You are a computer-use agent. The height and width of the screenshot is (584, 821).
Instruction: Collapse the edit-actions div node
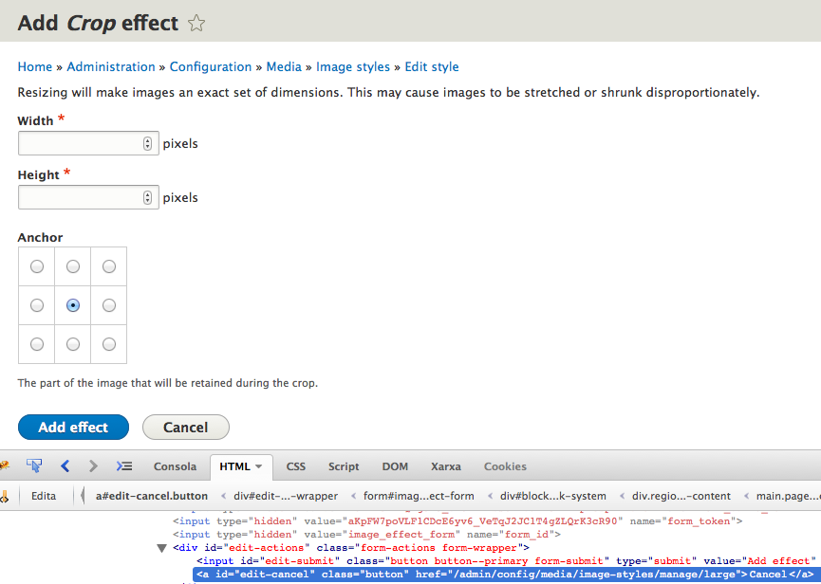tap(161, 548)
